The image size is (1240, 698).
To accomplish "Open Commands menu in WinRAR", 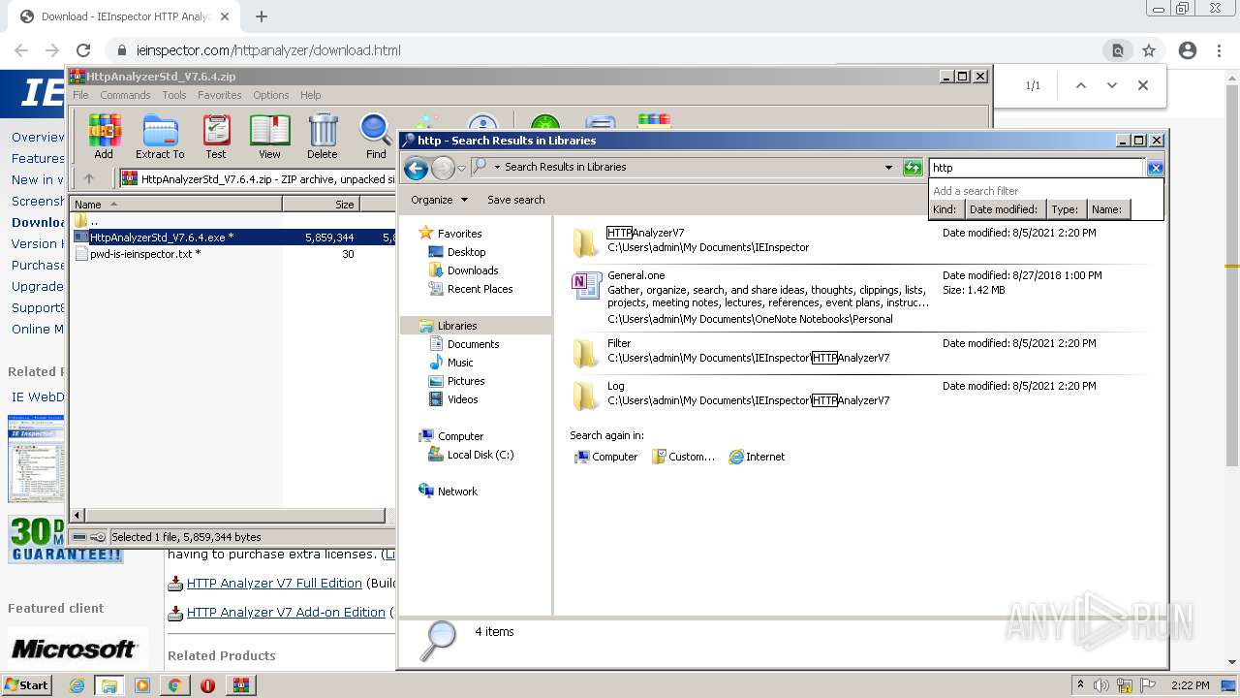I will pyautogui.click(x=125, y=95).
